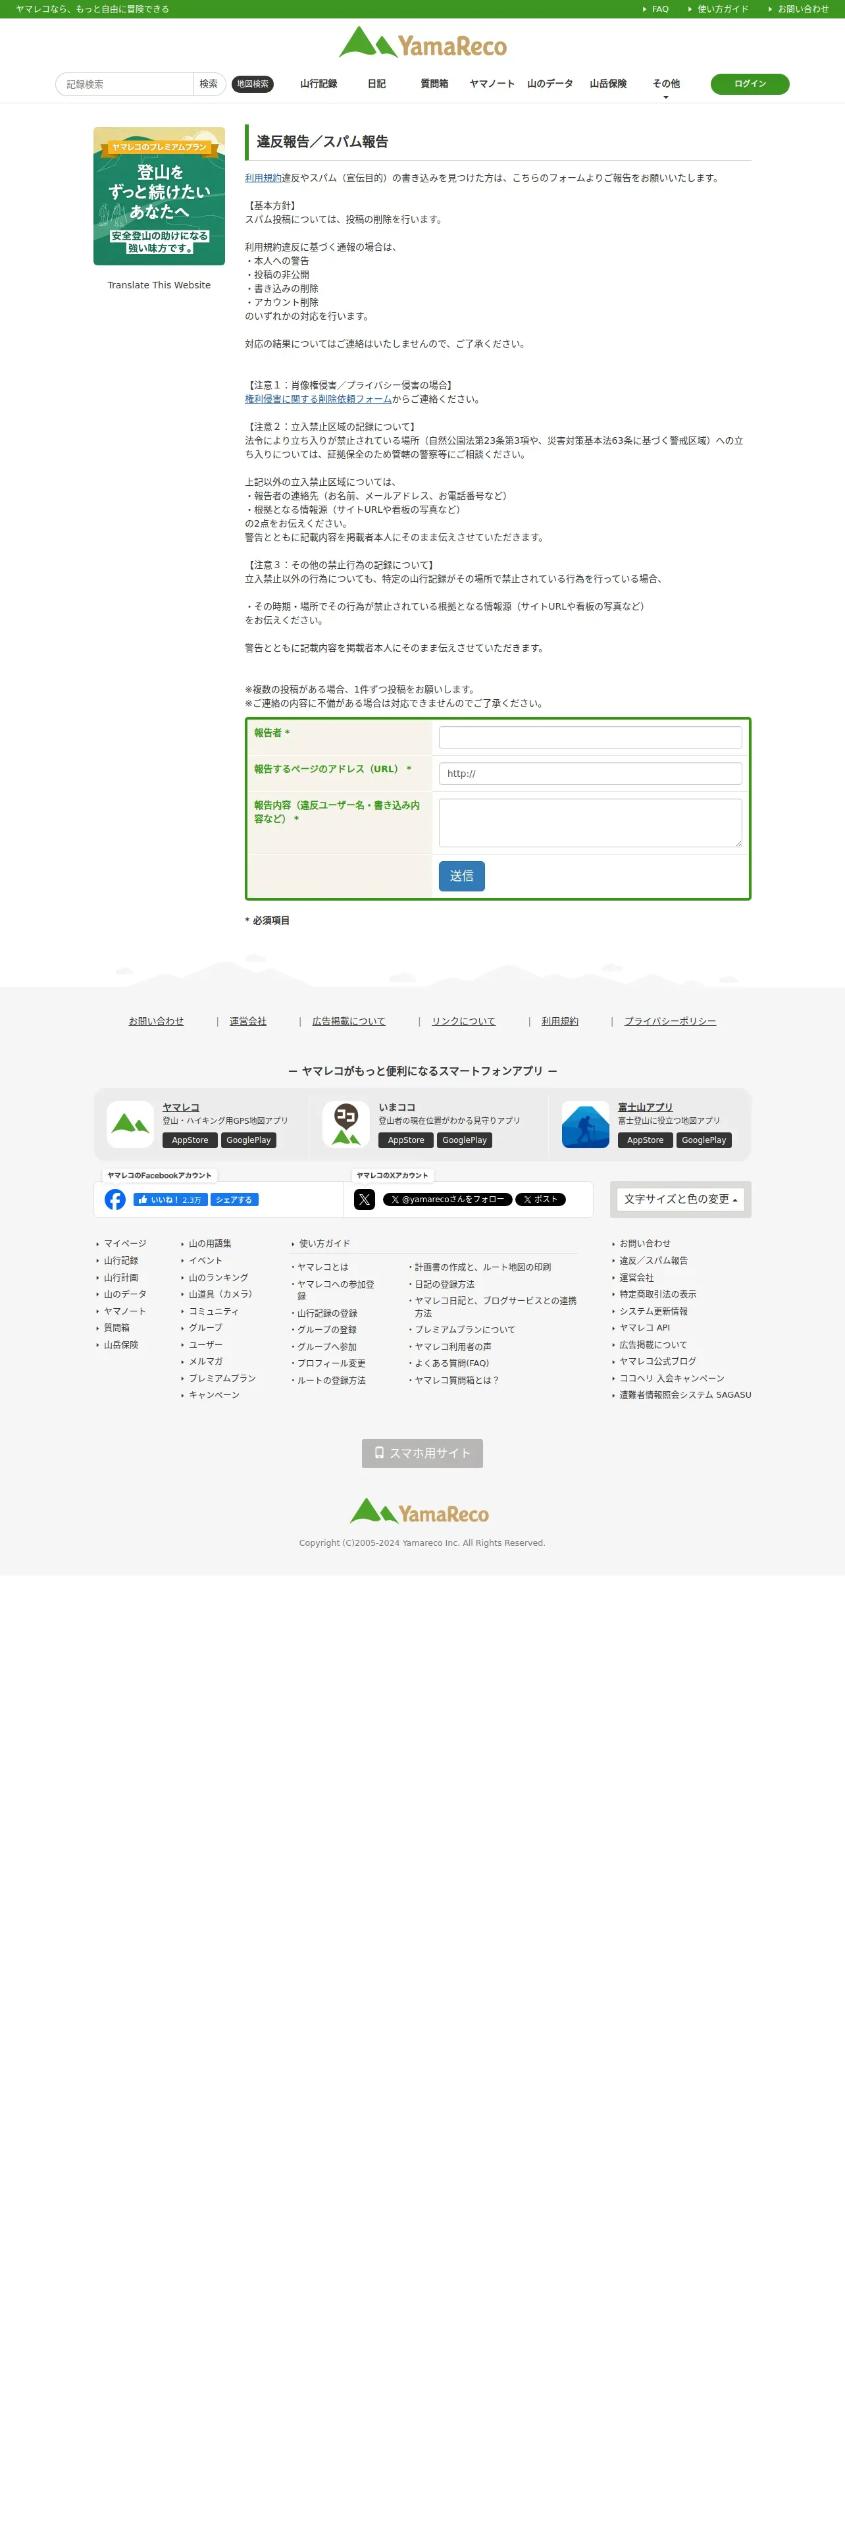
Task: Open 富士山アプリ GooglePlay button
Action: coord(704,1140)
